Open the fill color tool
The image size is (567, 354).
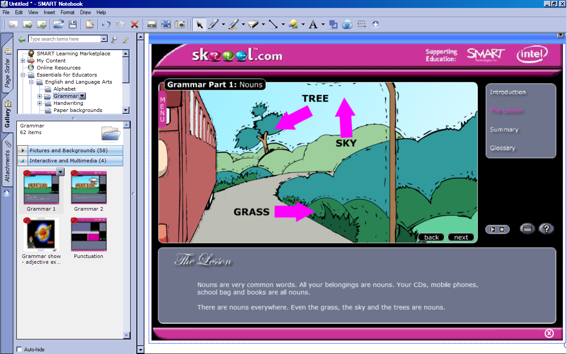point(333,24)
